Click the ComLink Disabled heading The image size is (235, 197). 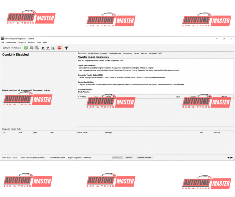point(15,54)
